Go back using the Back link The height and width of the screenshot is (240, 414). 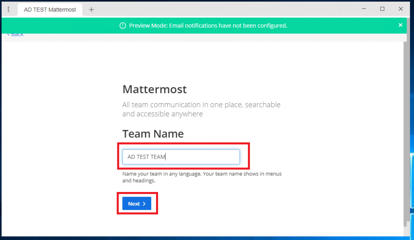15,34
